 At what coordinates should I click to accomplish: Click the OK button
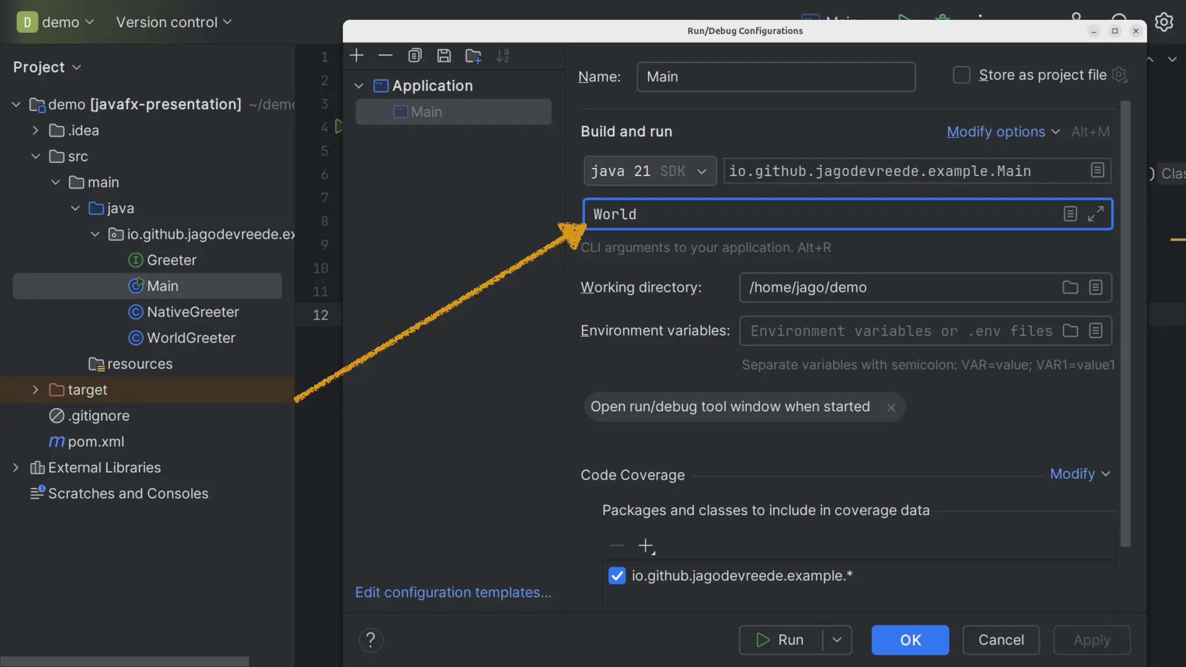pyautogui.click(x=910, y=640)
